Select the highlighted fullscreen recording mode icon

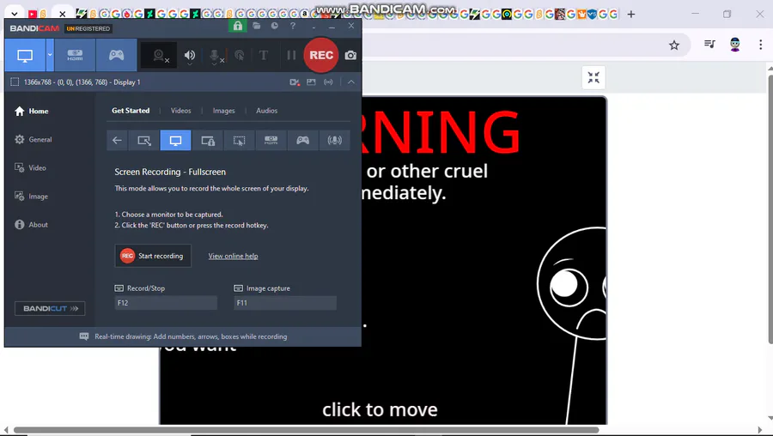[x=175, y=141]
